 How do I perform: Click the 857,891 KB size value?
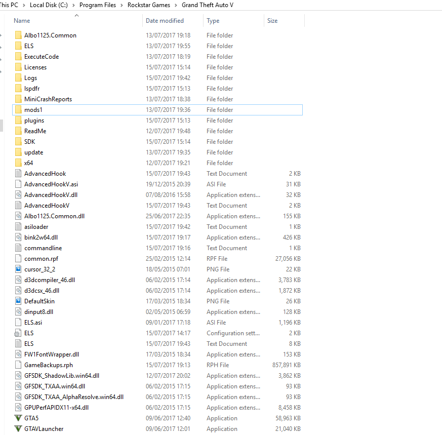[287, 365]
